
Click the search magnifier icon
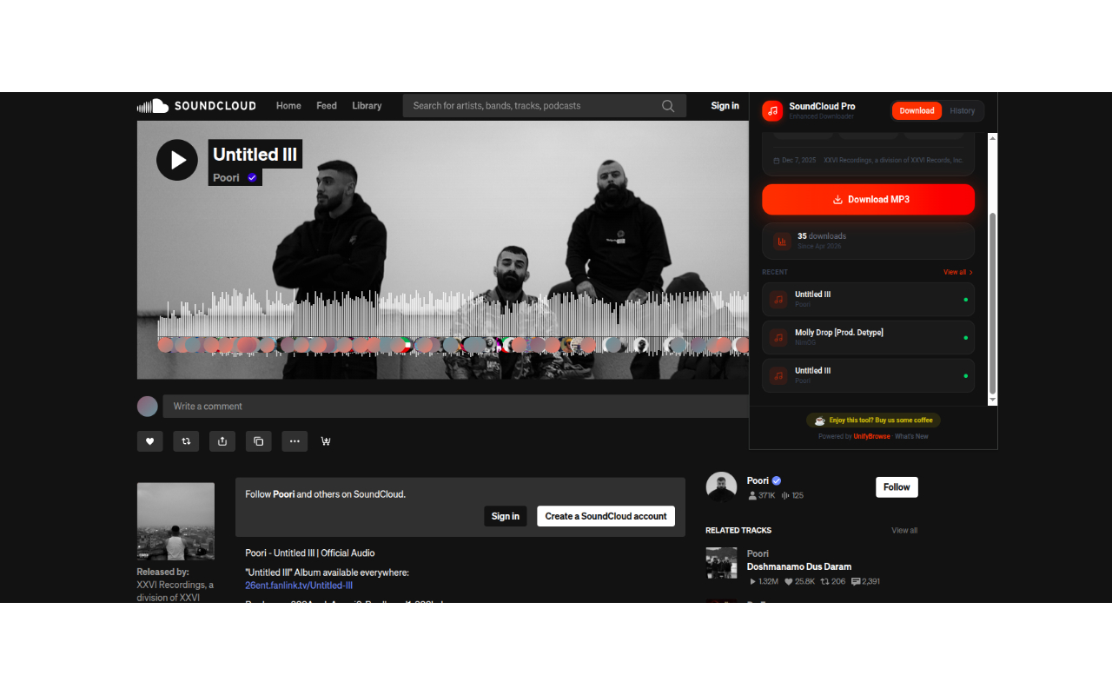(x=668, y=106)
